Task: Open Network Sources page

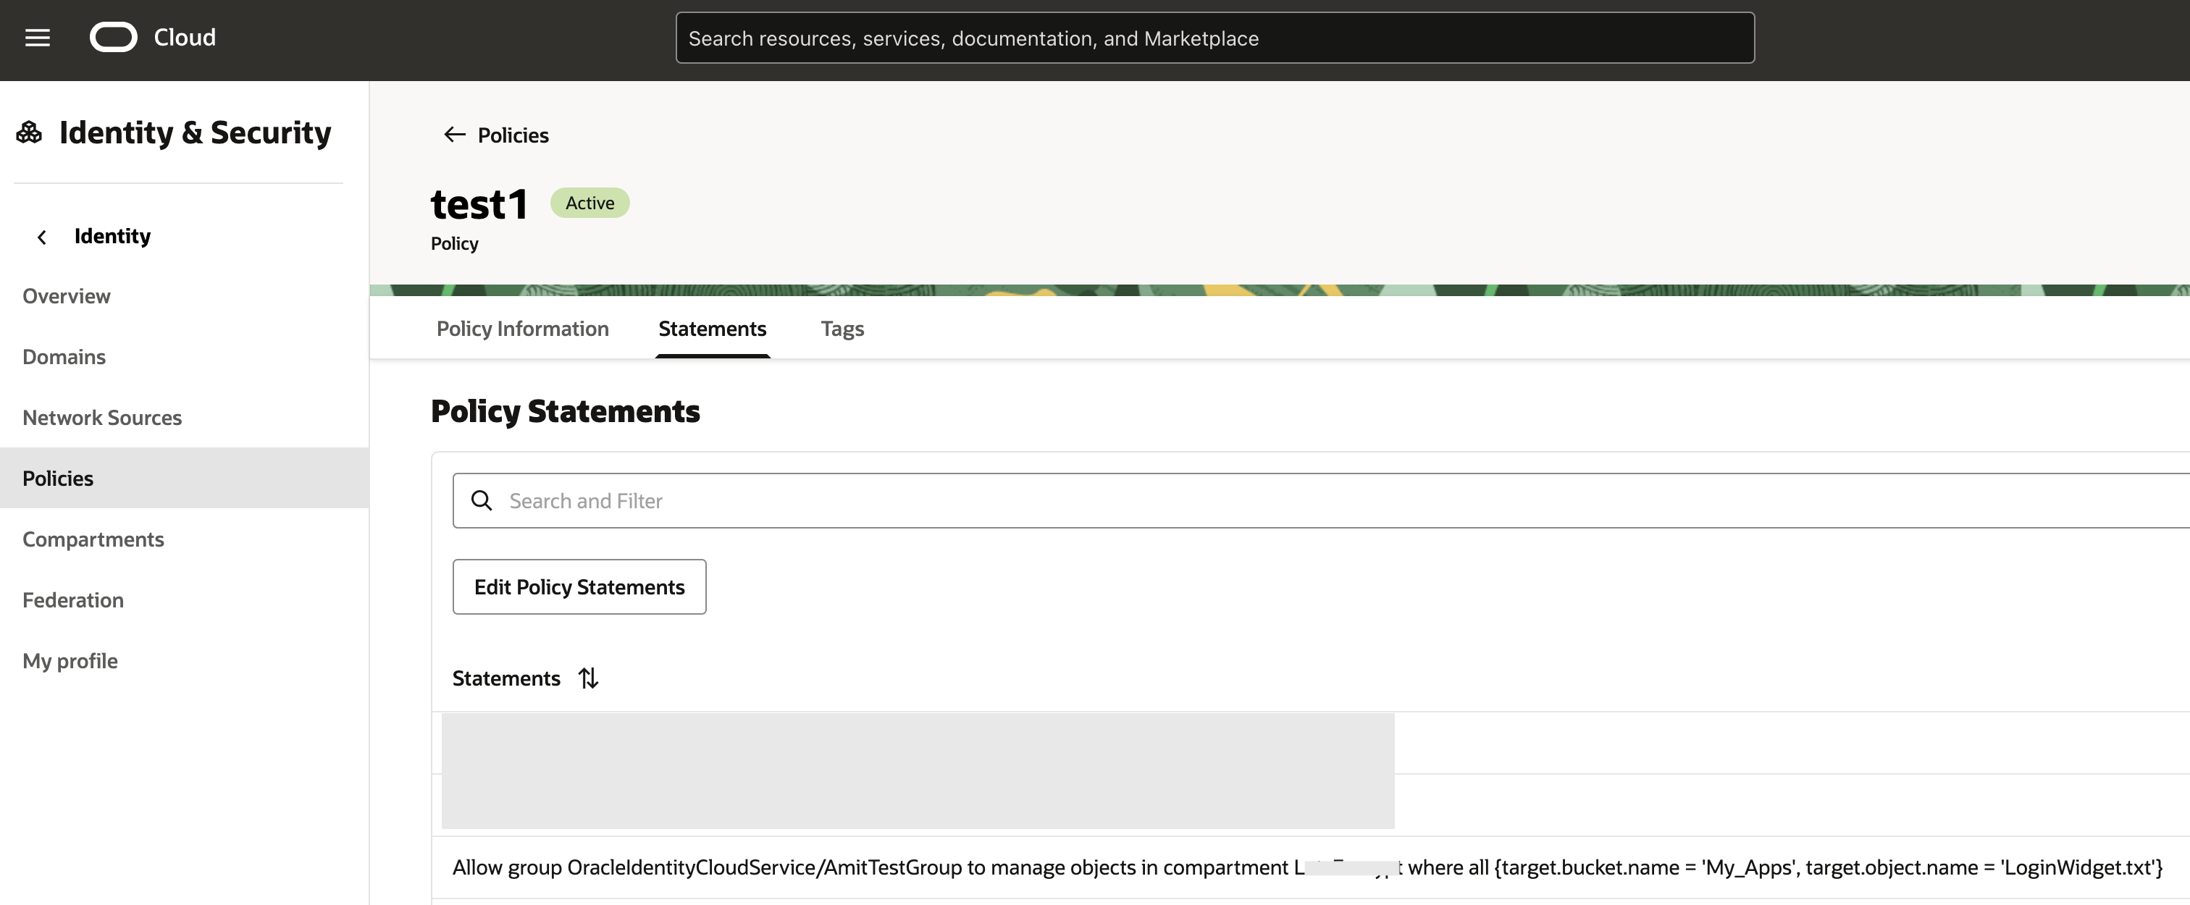Action: [x=102, y=417]
